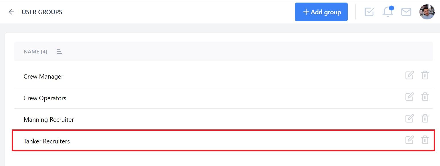Delete the Manning Recruiter group

(x=425, y=118)
